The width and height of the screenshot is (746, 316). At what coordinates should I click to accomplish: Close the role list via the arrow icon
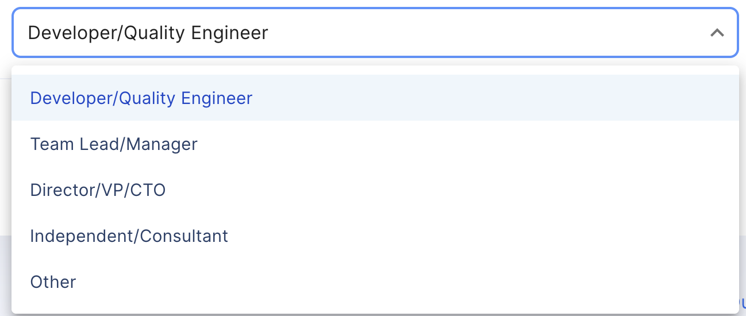point(717,33)
